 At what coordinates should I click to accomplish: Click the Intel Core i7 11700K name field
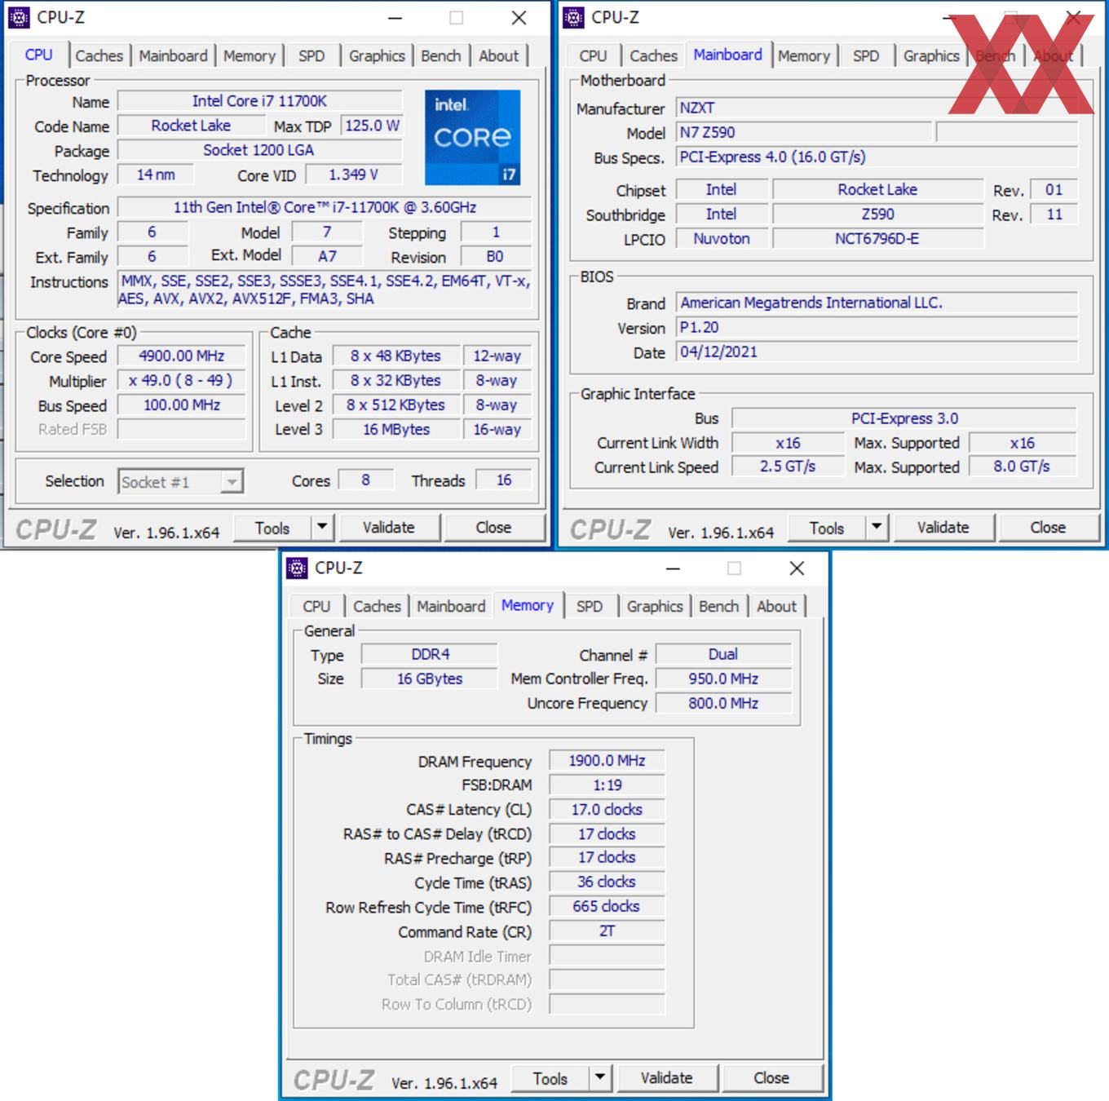tap(259, 101)
